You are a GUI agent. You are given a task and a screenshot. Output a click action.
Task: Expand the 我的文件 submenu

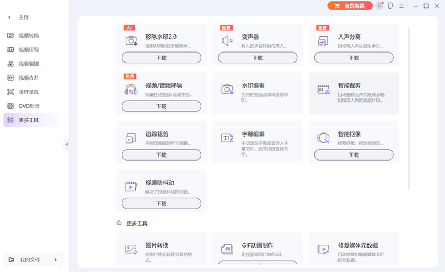[x=56, y=259]
